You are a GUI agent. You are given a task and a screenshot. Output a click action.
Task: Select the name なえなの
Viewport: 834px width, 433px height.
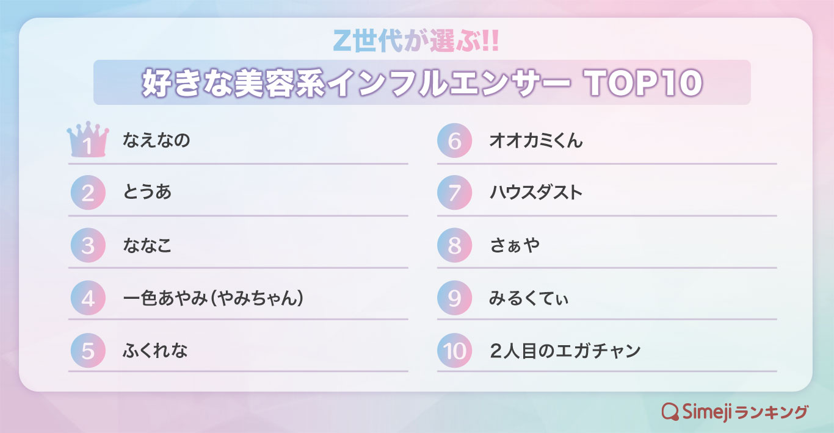click(x=156, y=141)
